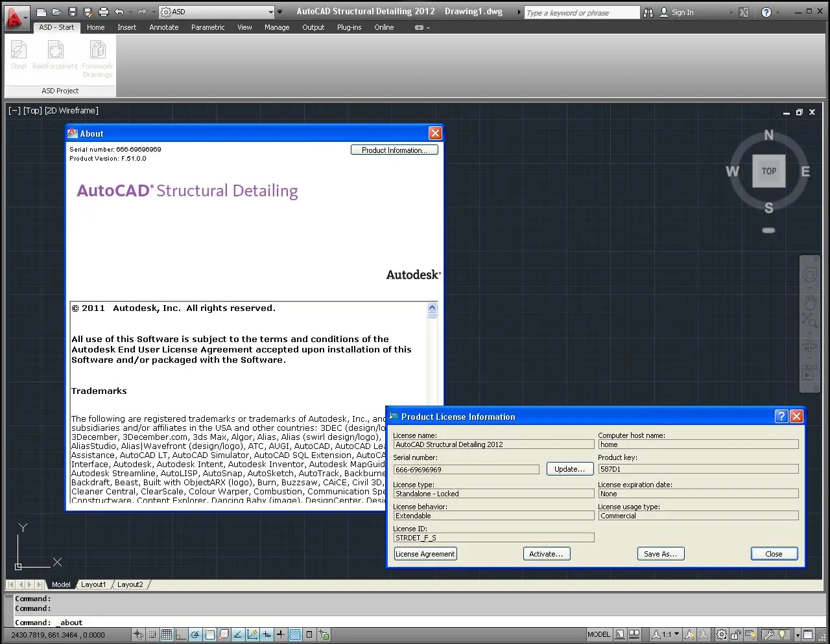Switch to the Output ribbon tab
This screenshot has height=644, width=830.
pos(313,27)
